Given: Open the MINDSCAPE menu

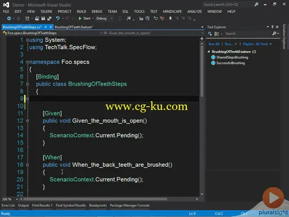Looking at the screenshot, I should 172,11.
